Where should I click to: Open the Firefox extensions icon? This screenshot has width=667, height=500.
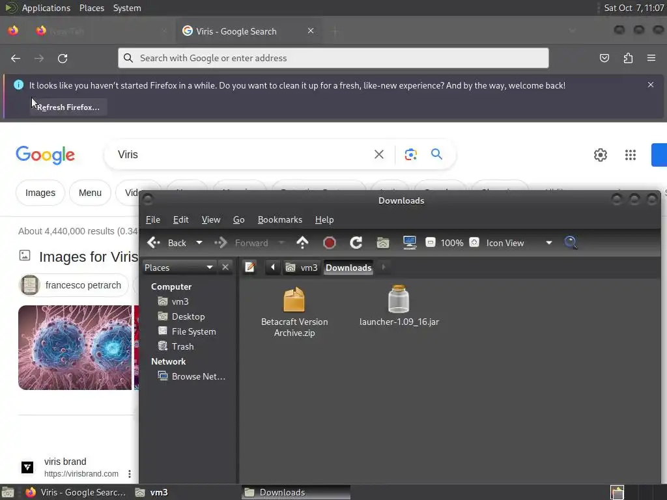628,58
